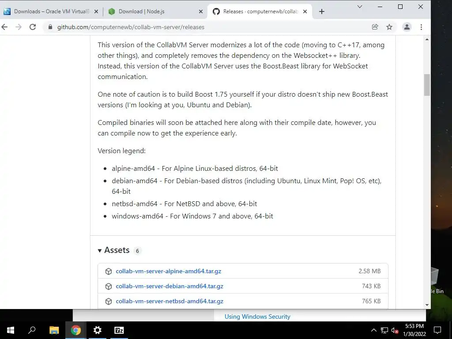Close the Oracle VM VirtualBox tab
This screenshot has width=452, height=339.
pos(96,11)
